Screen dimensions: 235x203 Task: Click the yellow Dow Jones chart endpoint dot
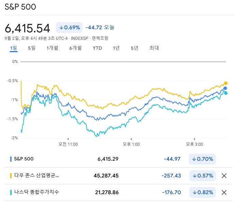pyautogui.click(x=225, y=83)
